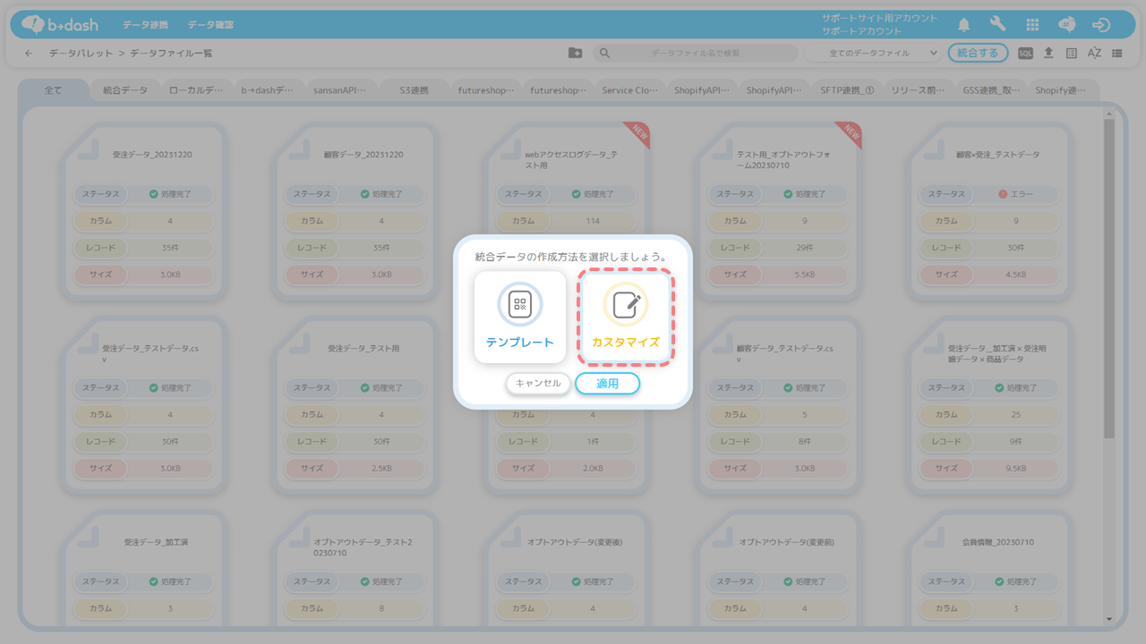The width and height of the screenshot is (1146, 644).
Task: Switch to the 統合データ tab
Action: tap(125, 90)
